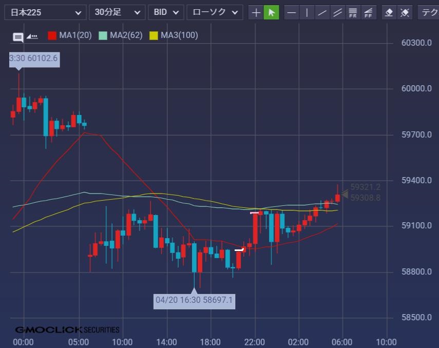Choose the vertical line drawing tool
The width and height of the screenshot is (439, 348).
307,12
